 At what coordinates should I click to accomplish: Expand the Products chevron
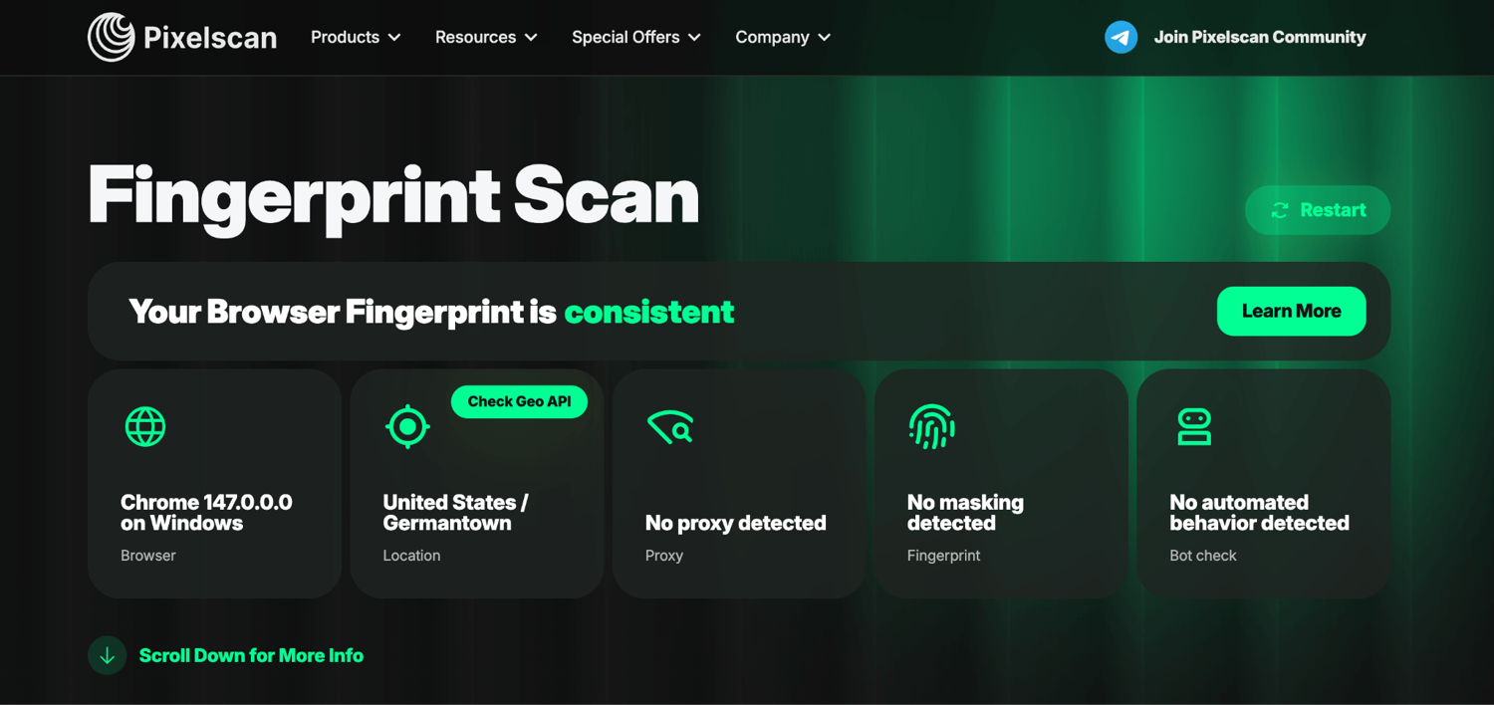tap(394, 37)
